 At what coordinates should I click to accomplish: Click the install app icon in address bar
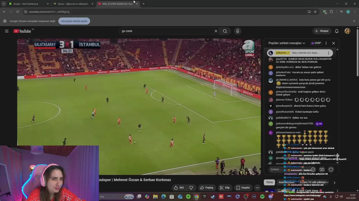tap(309, 12)
